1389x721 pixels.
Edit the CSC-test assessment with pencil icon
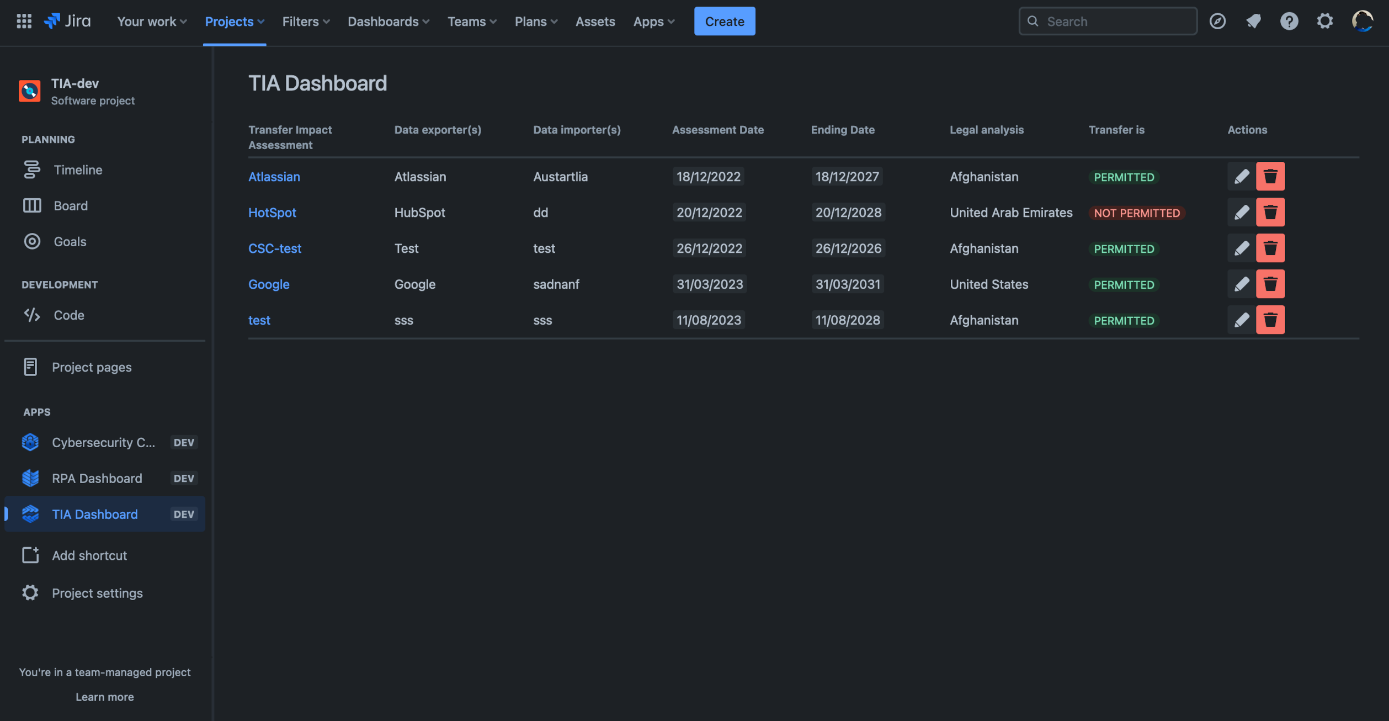click(1242, 248)
